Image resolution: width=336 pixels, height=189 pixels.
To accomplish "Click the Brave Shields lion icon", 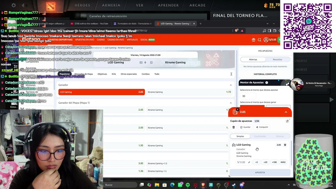I will pyautogui.click(x=237, y=31).
